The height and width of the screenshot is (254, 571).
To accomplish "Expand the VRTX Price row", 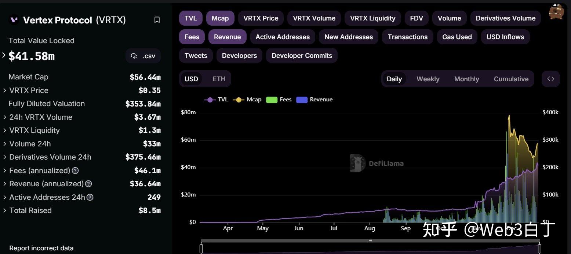I will (x=4, y=90).
